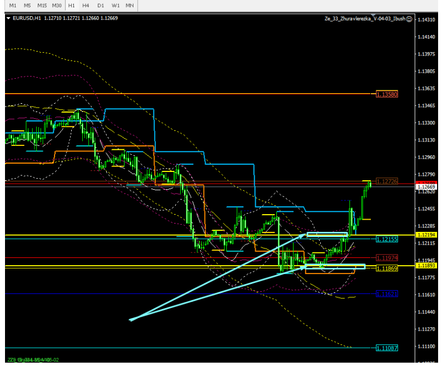Click the 1.13580 yellow level price label
This screenshot has height=365, width=442.
pyautogui.click(x=386, y=94)
